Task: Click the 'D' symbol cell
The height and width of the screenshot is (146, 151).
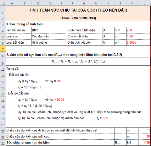Action: pyautogui.click(x=108, y=30)
